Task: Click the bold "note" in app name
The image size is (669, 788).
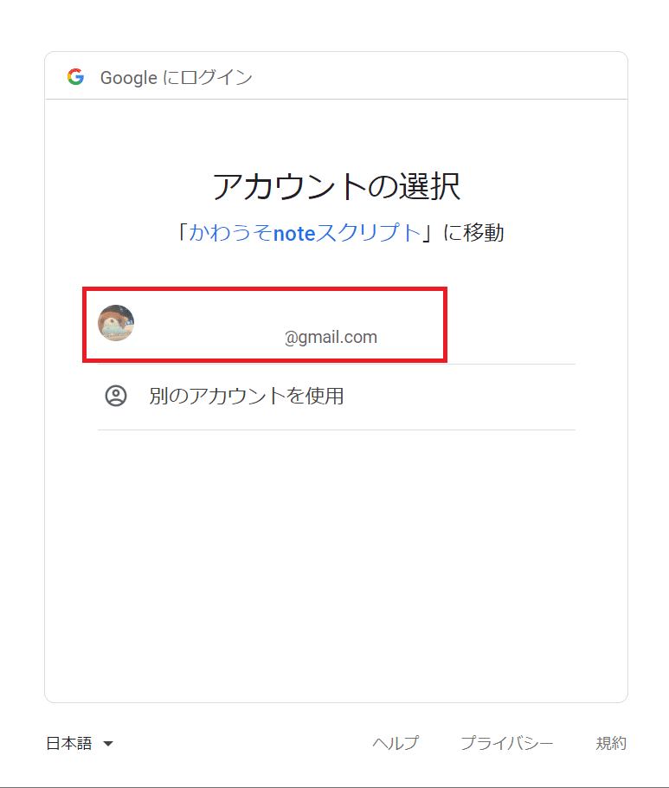Action: click(294, 234)
